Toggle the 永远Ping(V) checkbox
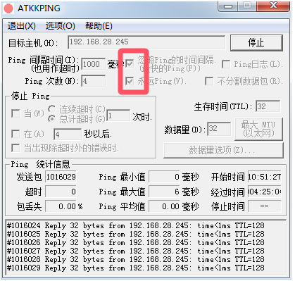 130,81
